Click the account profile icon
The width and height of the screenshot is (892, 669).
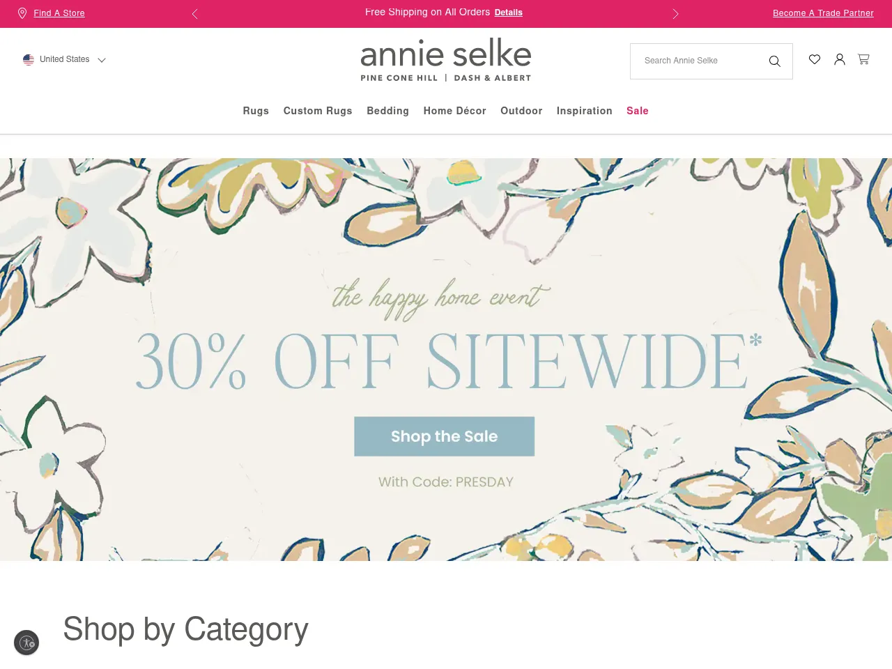tap(839, 59)
